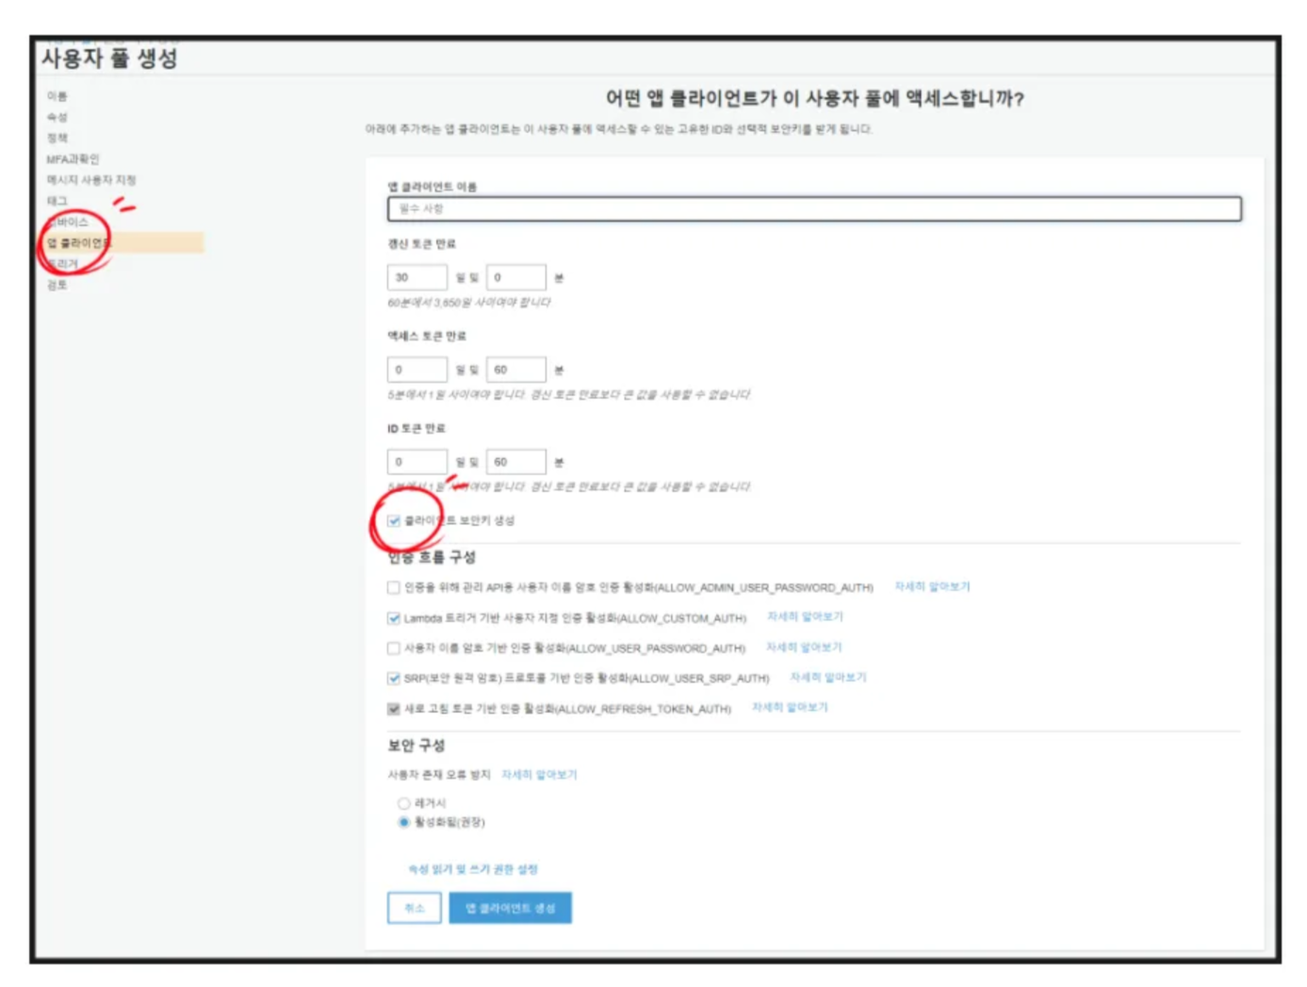Open the 속성 step in sidebar
The height and width of the screenshot is (987, 1307).
click(x=57, y=117)
